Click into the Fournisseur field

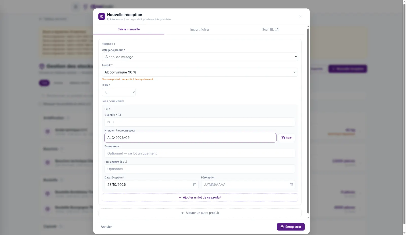pyautogui.click(x=200, y=153)
